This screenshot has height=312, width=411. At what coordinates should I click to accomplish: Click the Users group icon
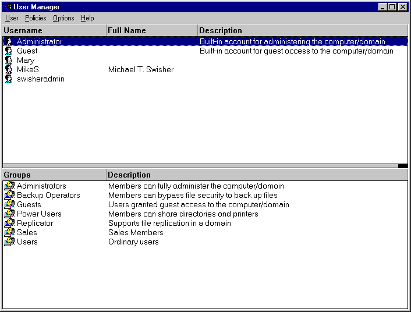[x=10, y=242]
